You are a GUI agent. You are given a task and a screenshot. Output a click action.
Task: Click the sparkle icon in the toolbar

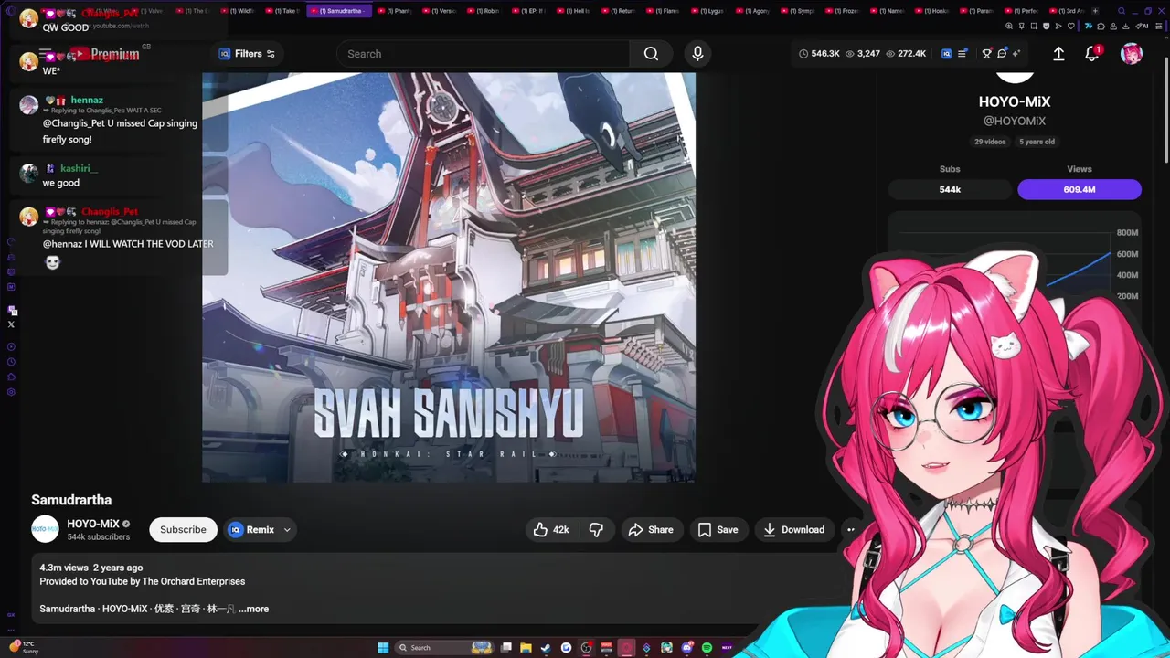pyautogui.click(x=1016, y=54)
